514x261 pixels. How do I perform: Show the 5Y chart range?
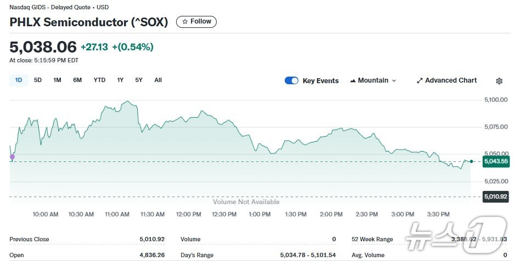pos(139,80)
